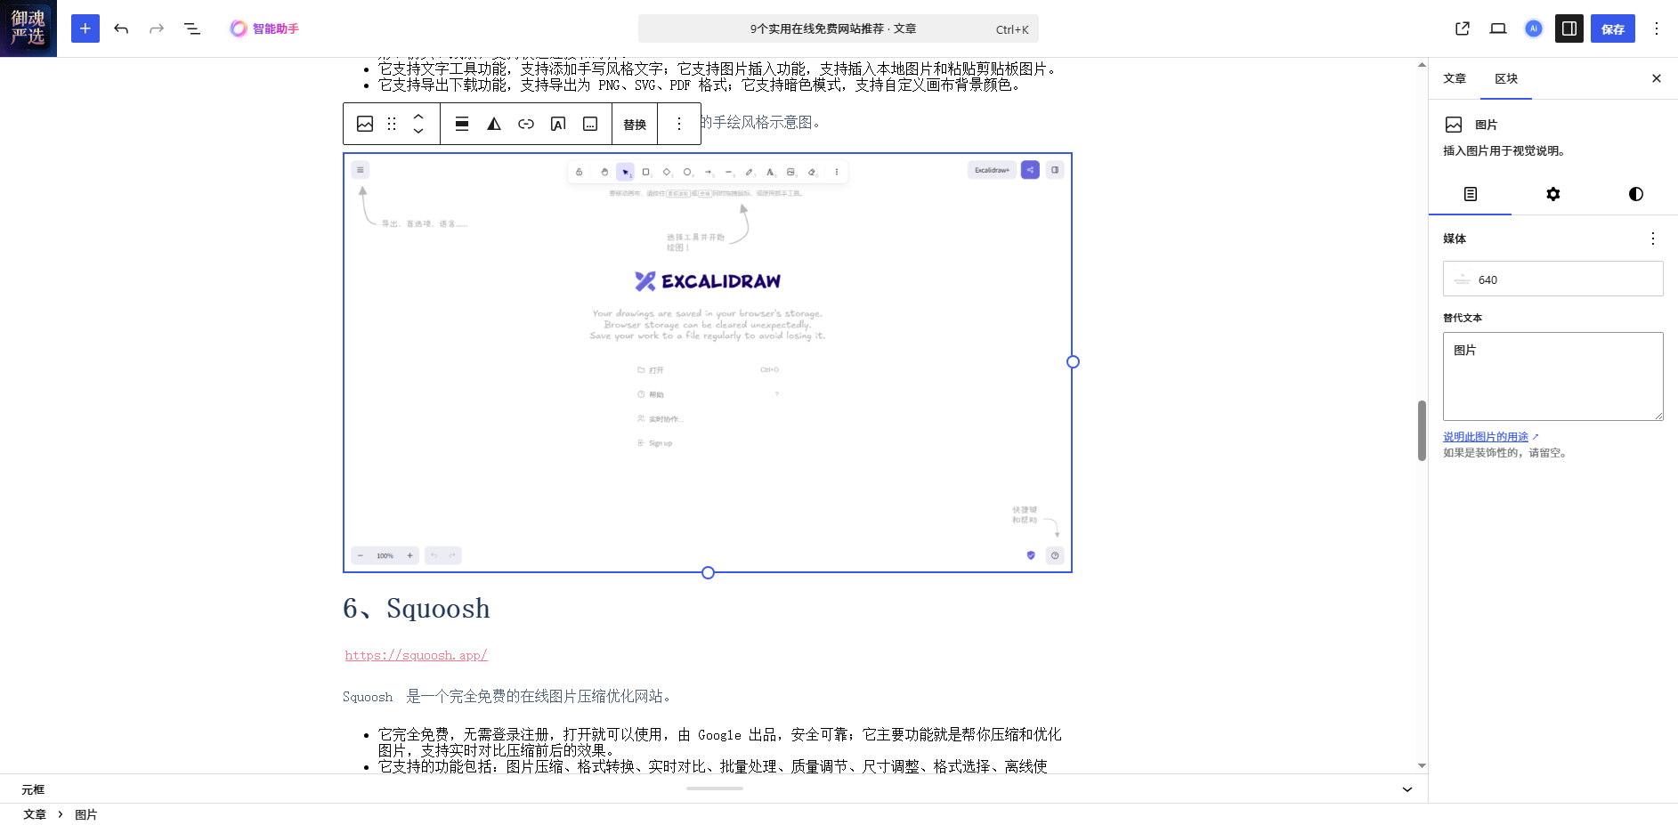Click 替换 to replace the image
Image resolution: width=1678 pixels, height=825 pixels.
click(x=635, y=124)
